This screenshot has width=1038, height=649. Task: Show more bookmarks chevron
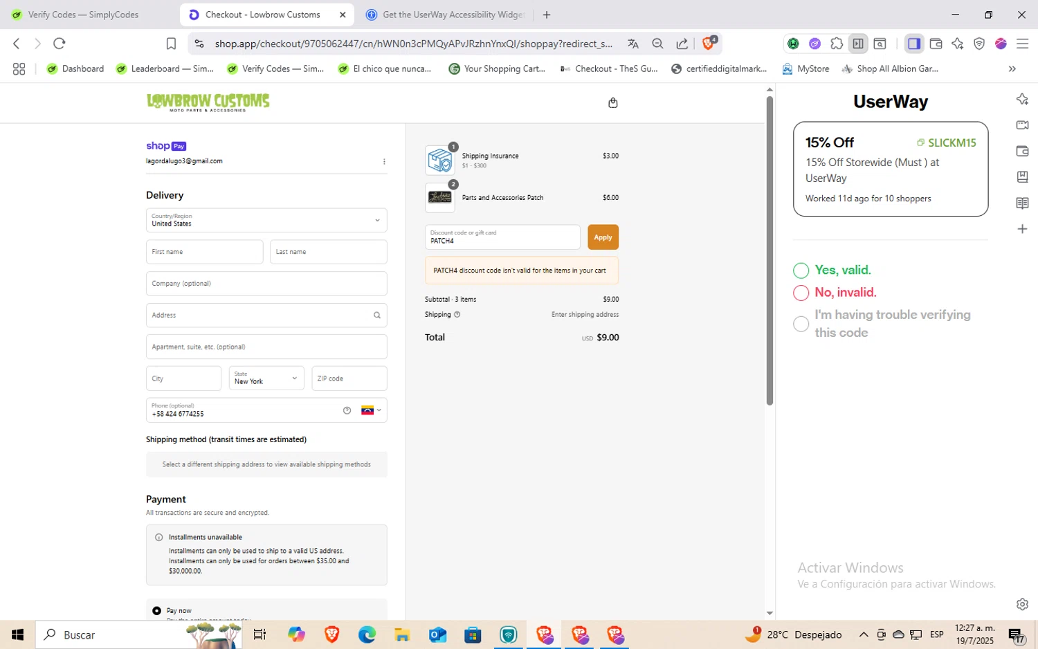pyautogui.click(x=1012, y=68)
